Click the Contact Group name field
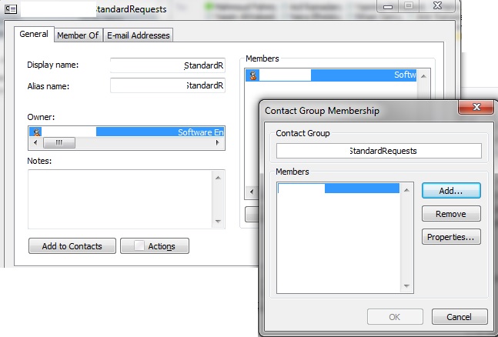Image resolution: width=498 pixels, height=337 pixels. [379, 151]
